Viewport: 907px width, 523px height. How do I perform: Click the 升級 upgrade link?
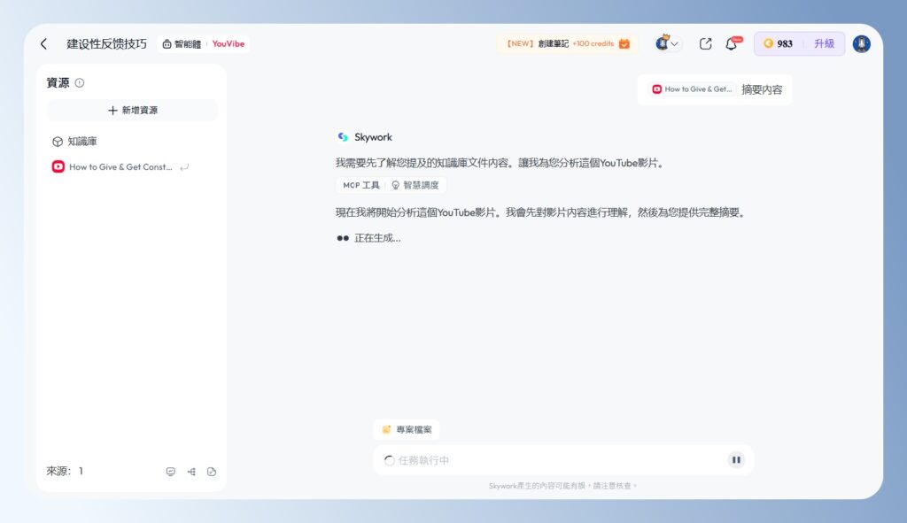point(824,43)
